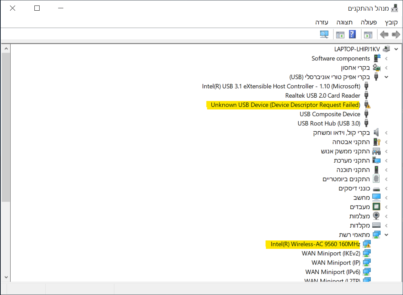
Task: Open the תצוגה menu
Action: pyautogui.click(x=344, y=22)
